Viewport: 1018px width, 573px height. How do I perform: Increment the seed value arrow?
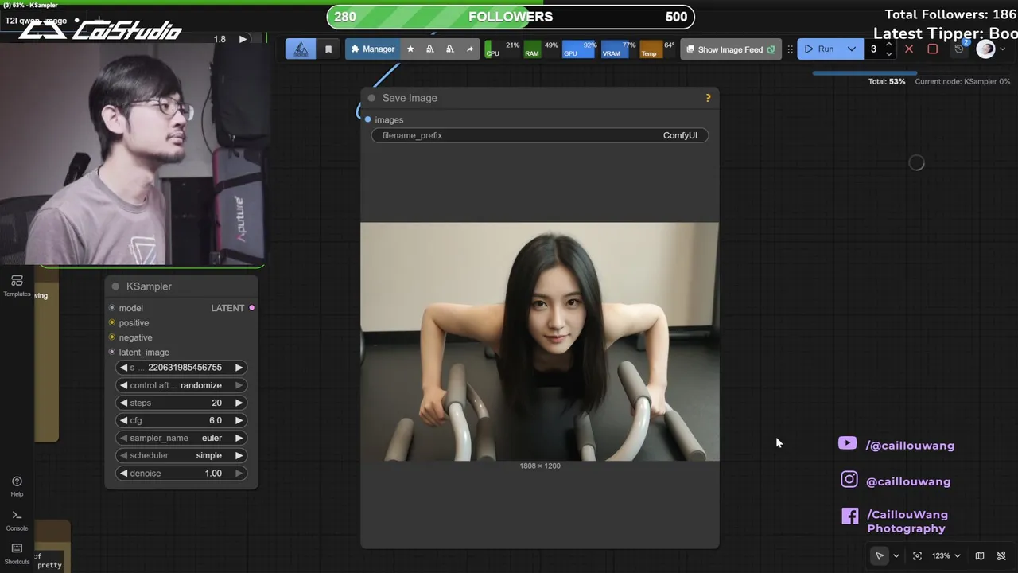tap(239, 368)
